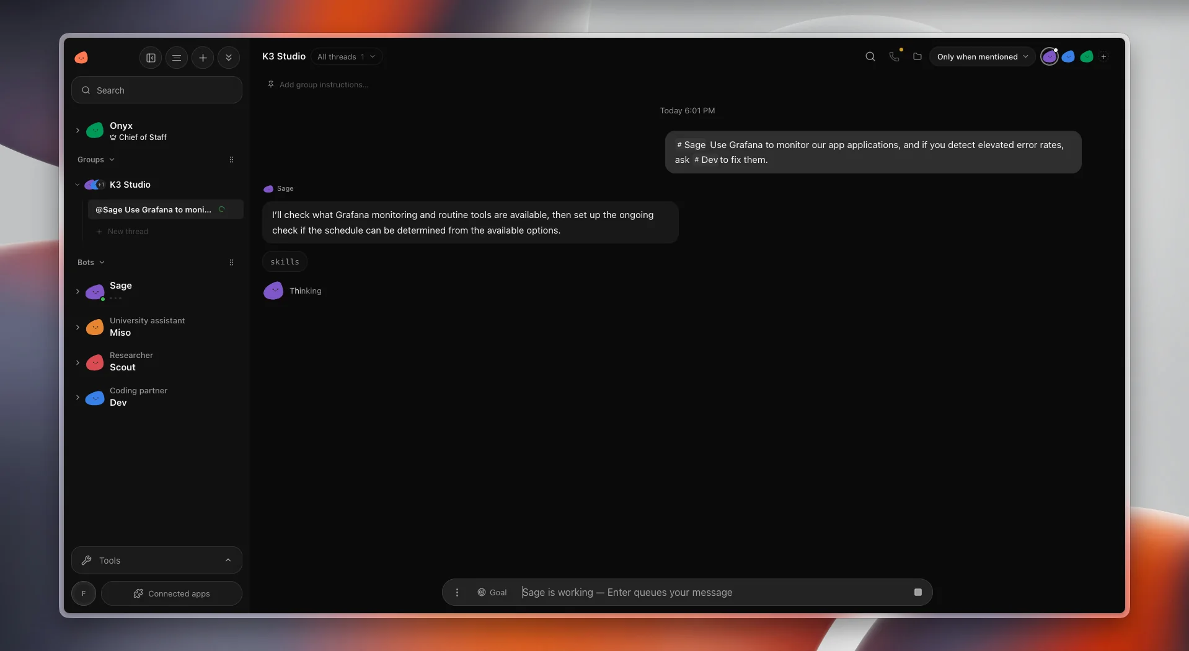Stop Sage's response with stop button

point(918,592)
